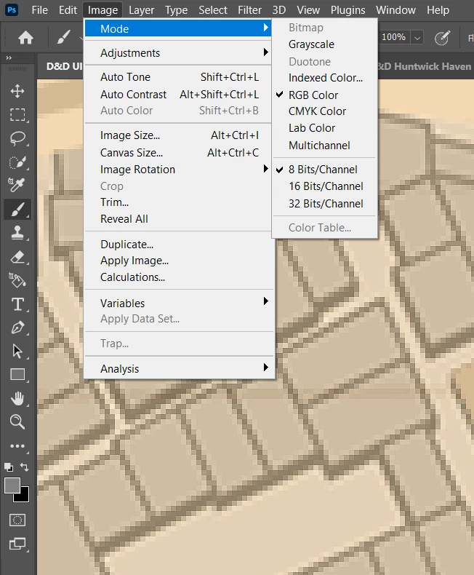Expand the Variables submenu

[178, 303]
